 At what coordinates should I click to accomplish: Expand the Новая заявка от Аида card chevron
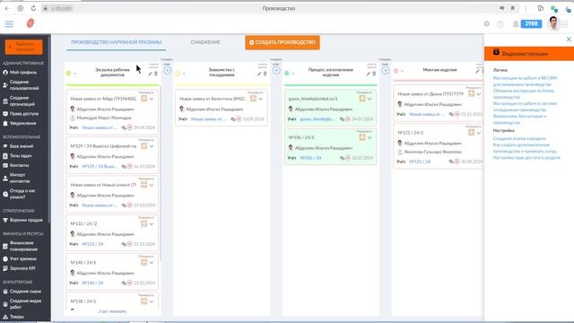152,99
